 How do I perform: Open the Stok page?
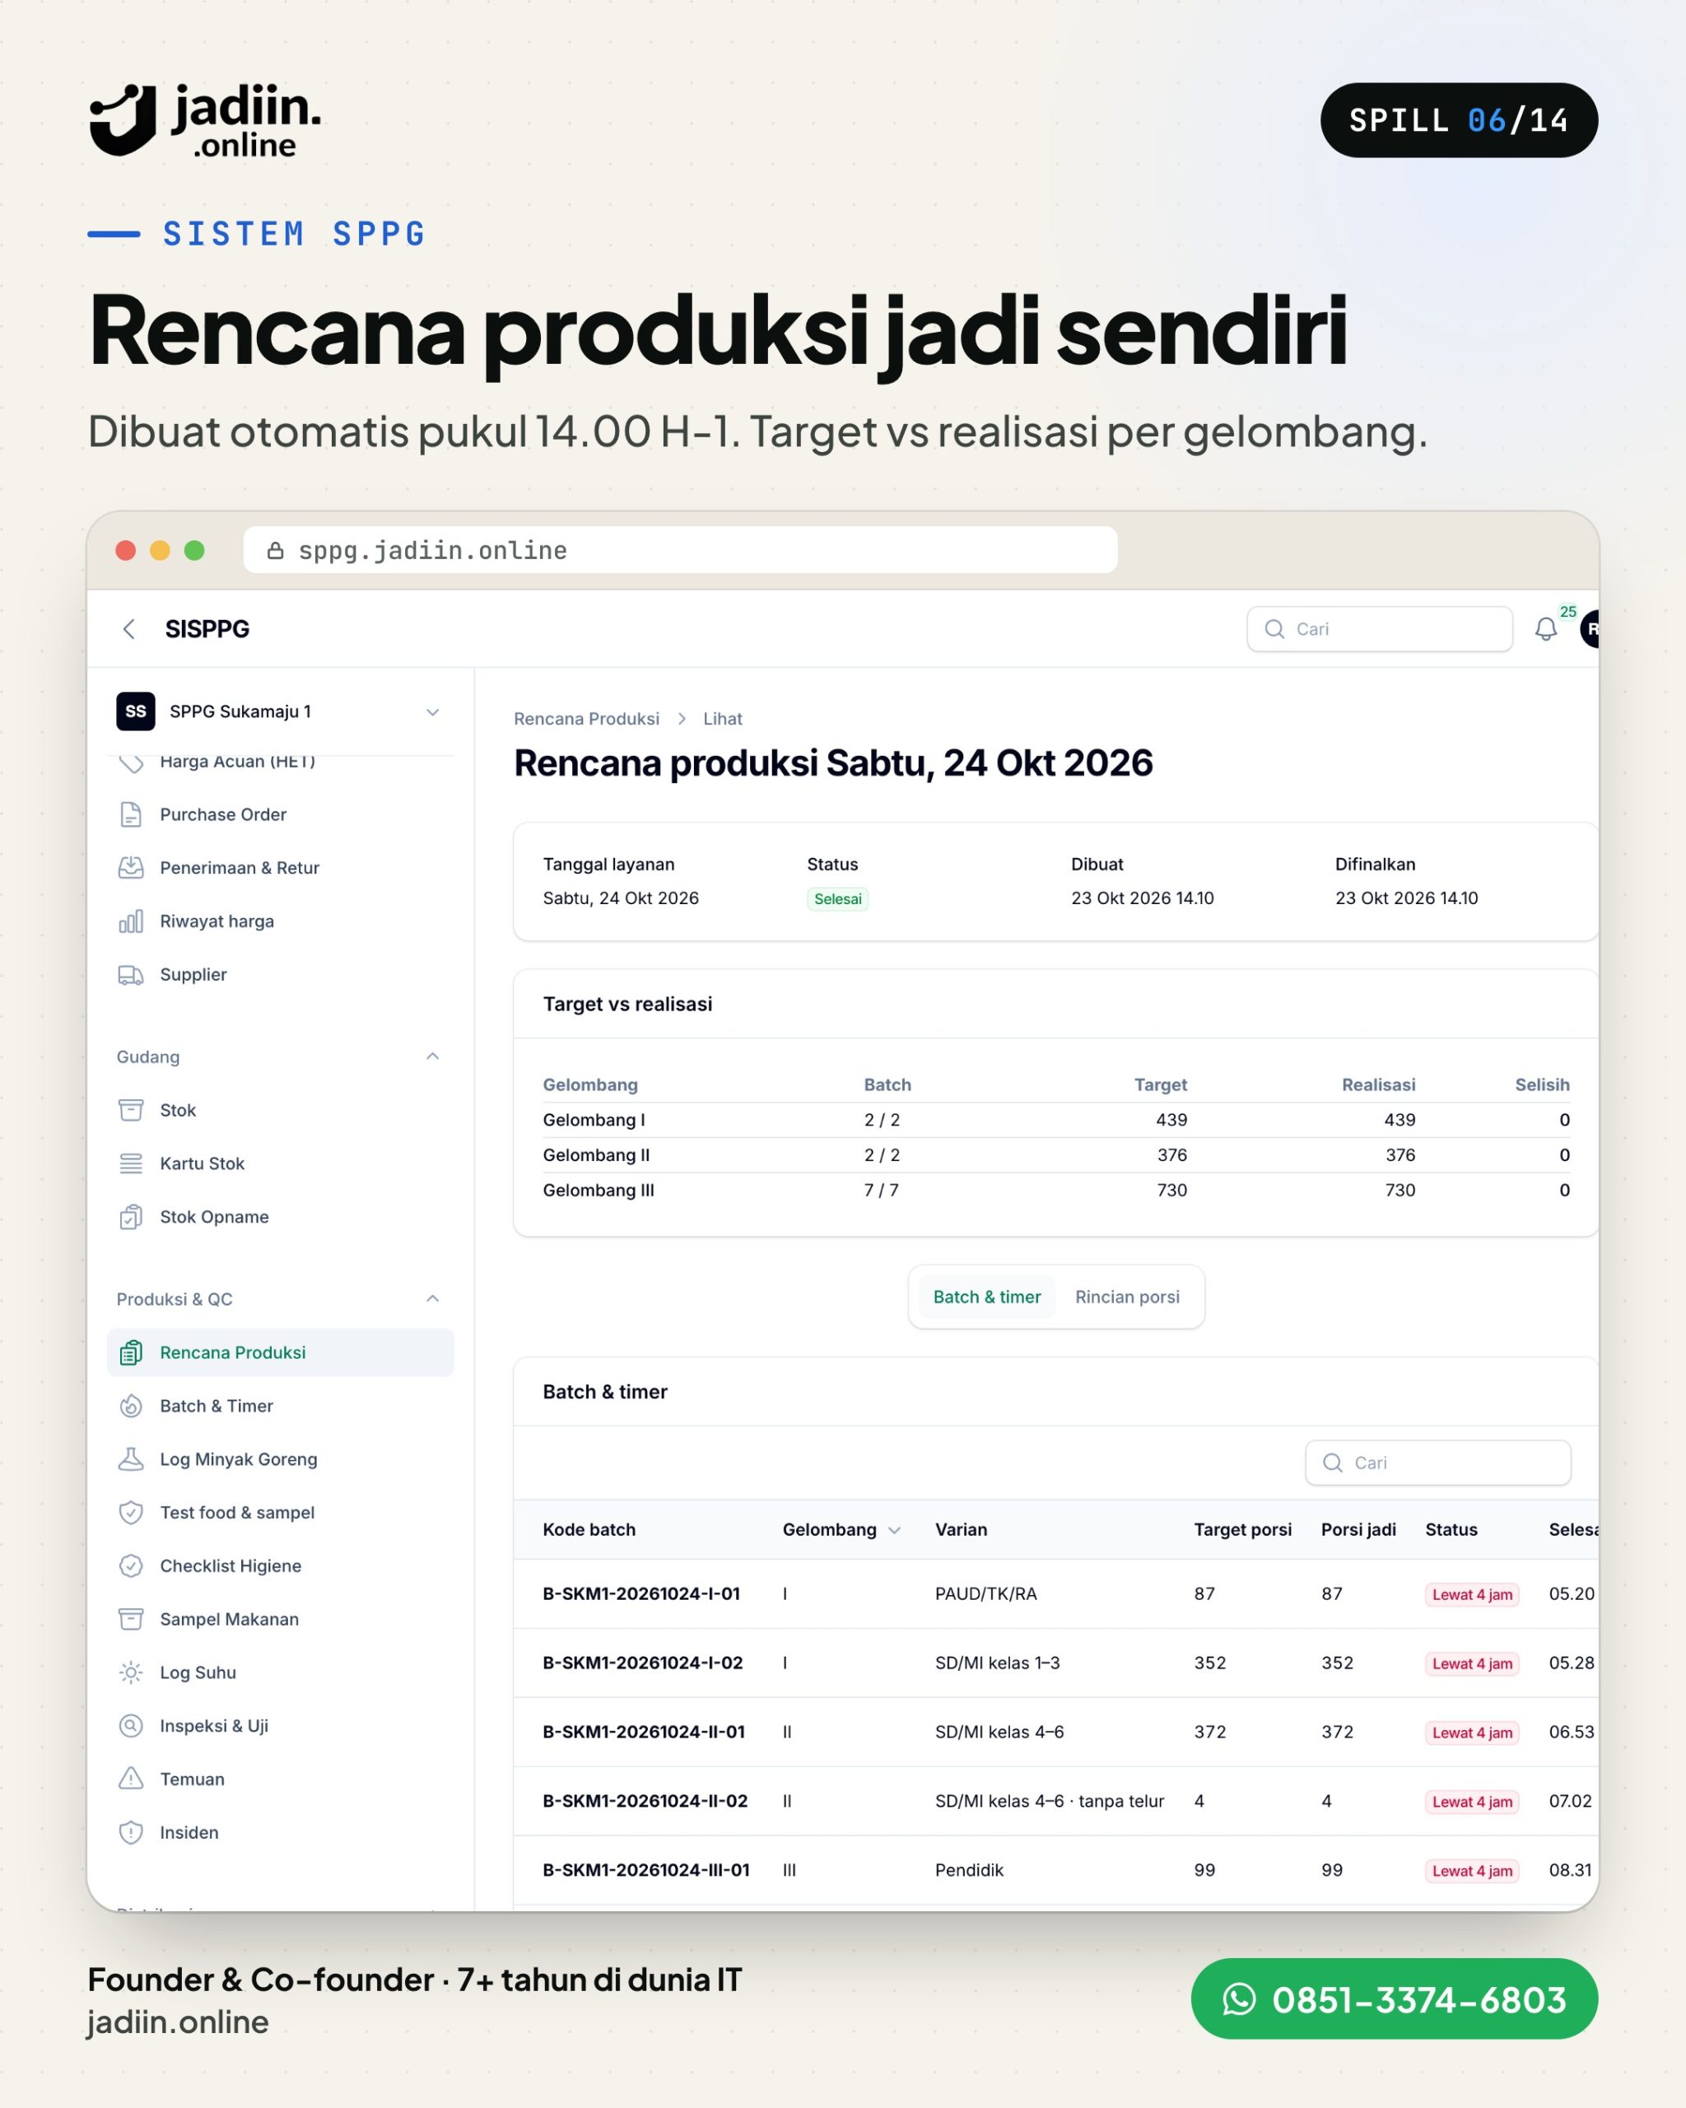[281, 1110]
